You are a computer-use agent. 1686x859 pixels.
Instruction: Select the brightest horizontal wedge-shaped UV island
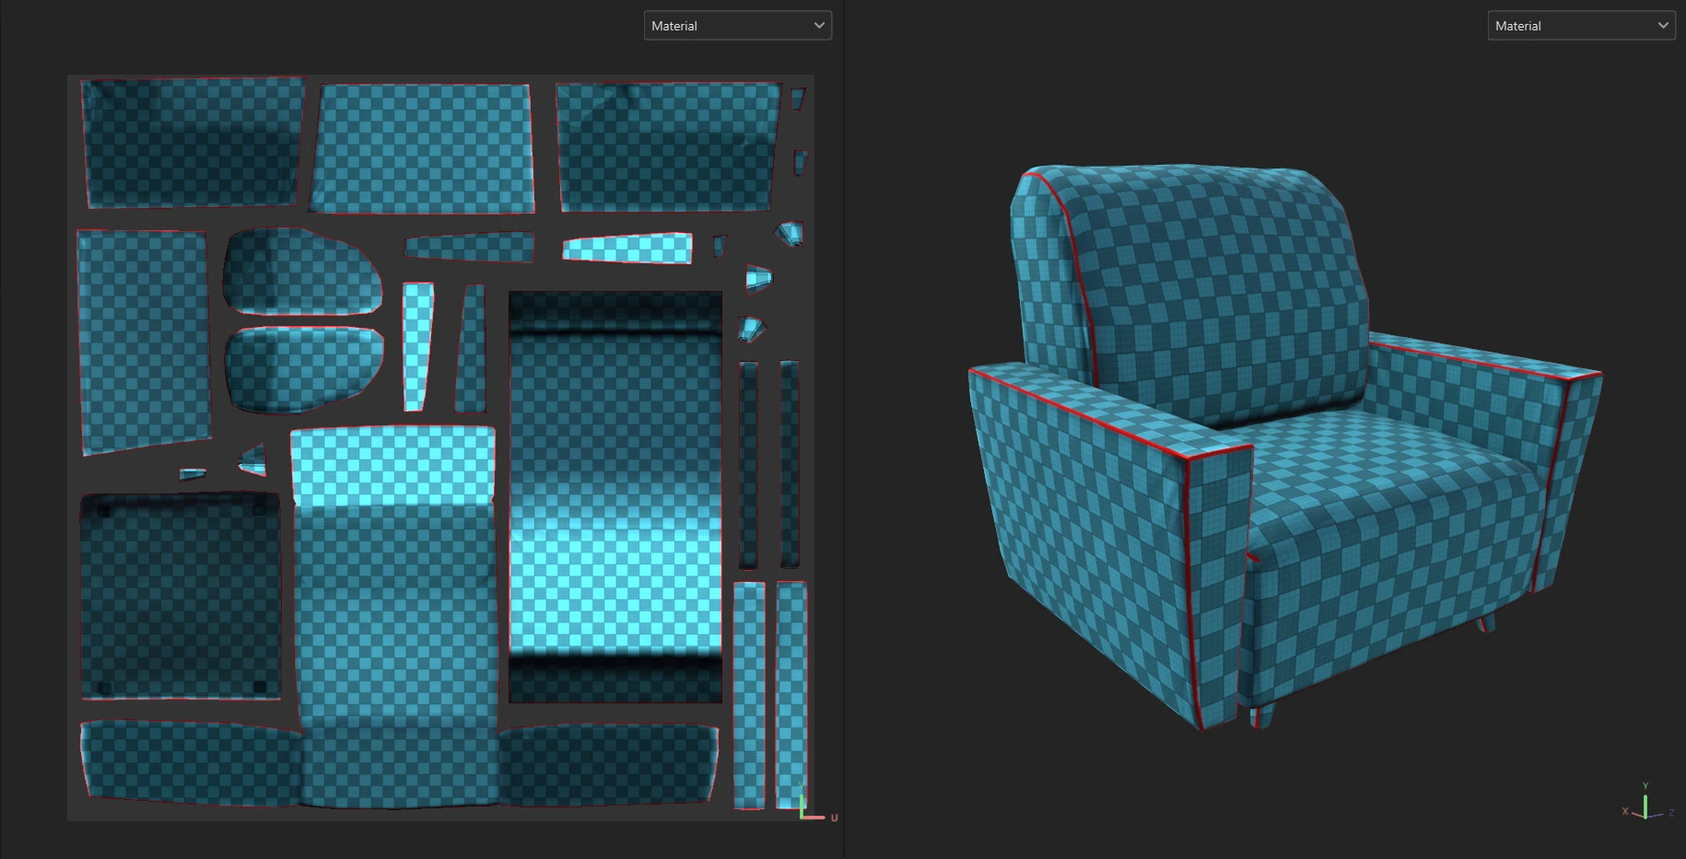point(629,249)
